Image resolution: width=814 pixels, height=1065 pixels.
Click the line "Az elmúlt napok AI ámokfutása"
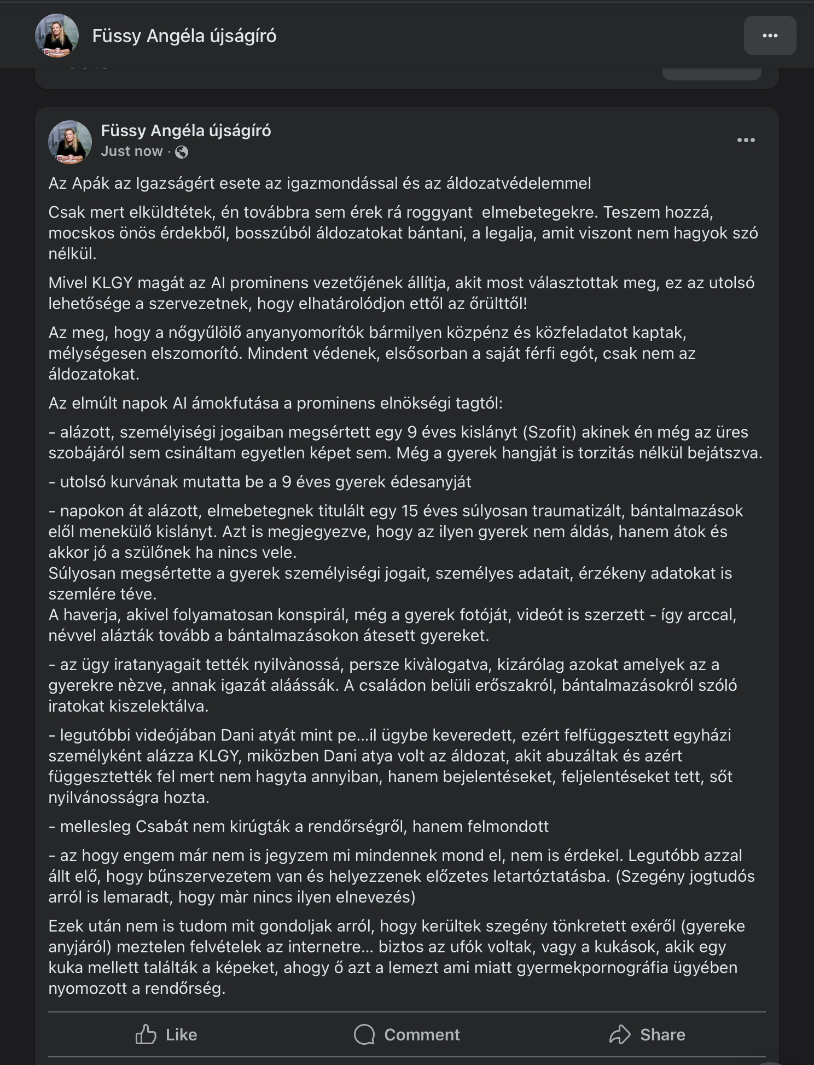coord(275,403)
